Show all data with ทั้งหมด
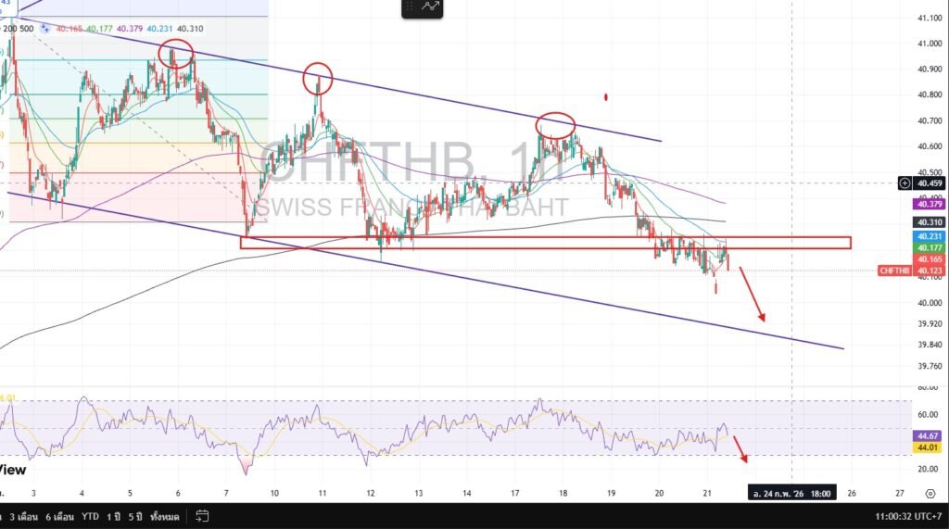Screen dimensions: 949x529 (165, 514)
